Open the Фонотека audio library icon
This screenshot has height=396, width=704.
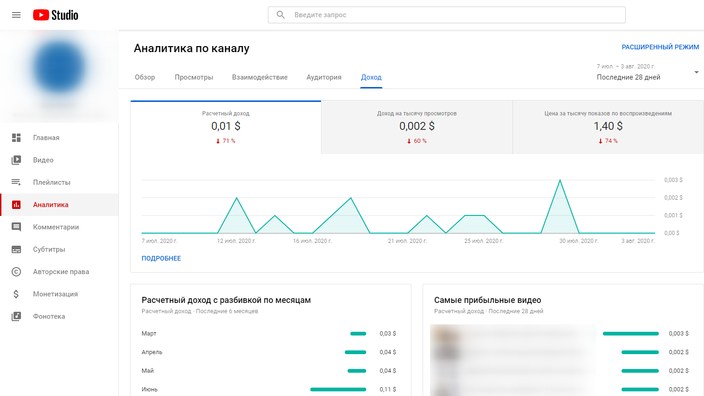click(16, 316)
